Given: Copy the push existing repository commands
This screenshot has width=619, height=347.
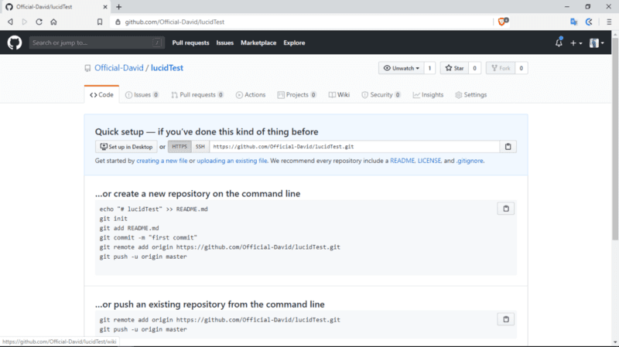Looking at the screenshot, I should click(x=505, y=319).
